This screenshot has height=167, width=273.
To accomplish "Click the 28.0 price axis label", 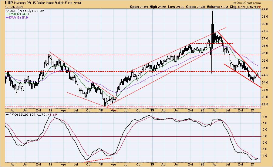I will click(265, 24).
